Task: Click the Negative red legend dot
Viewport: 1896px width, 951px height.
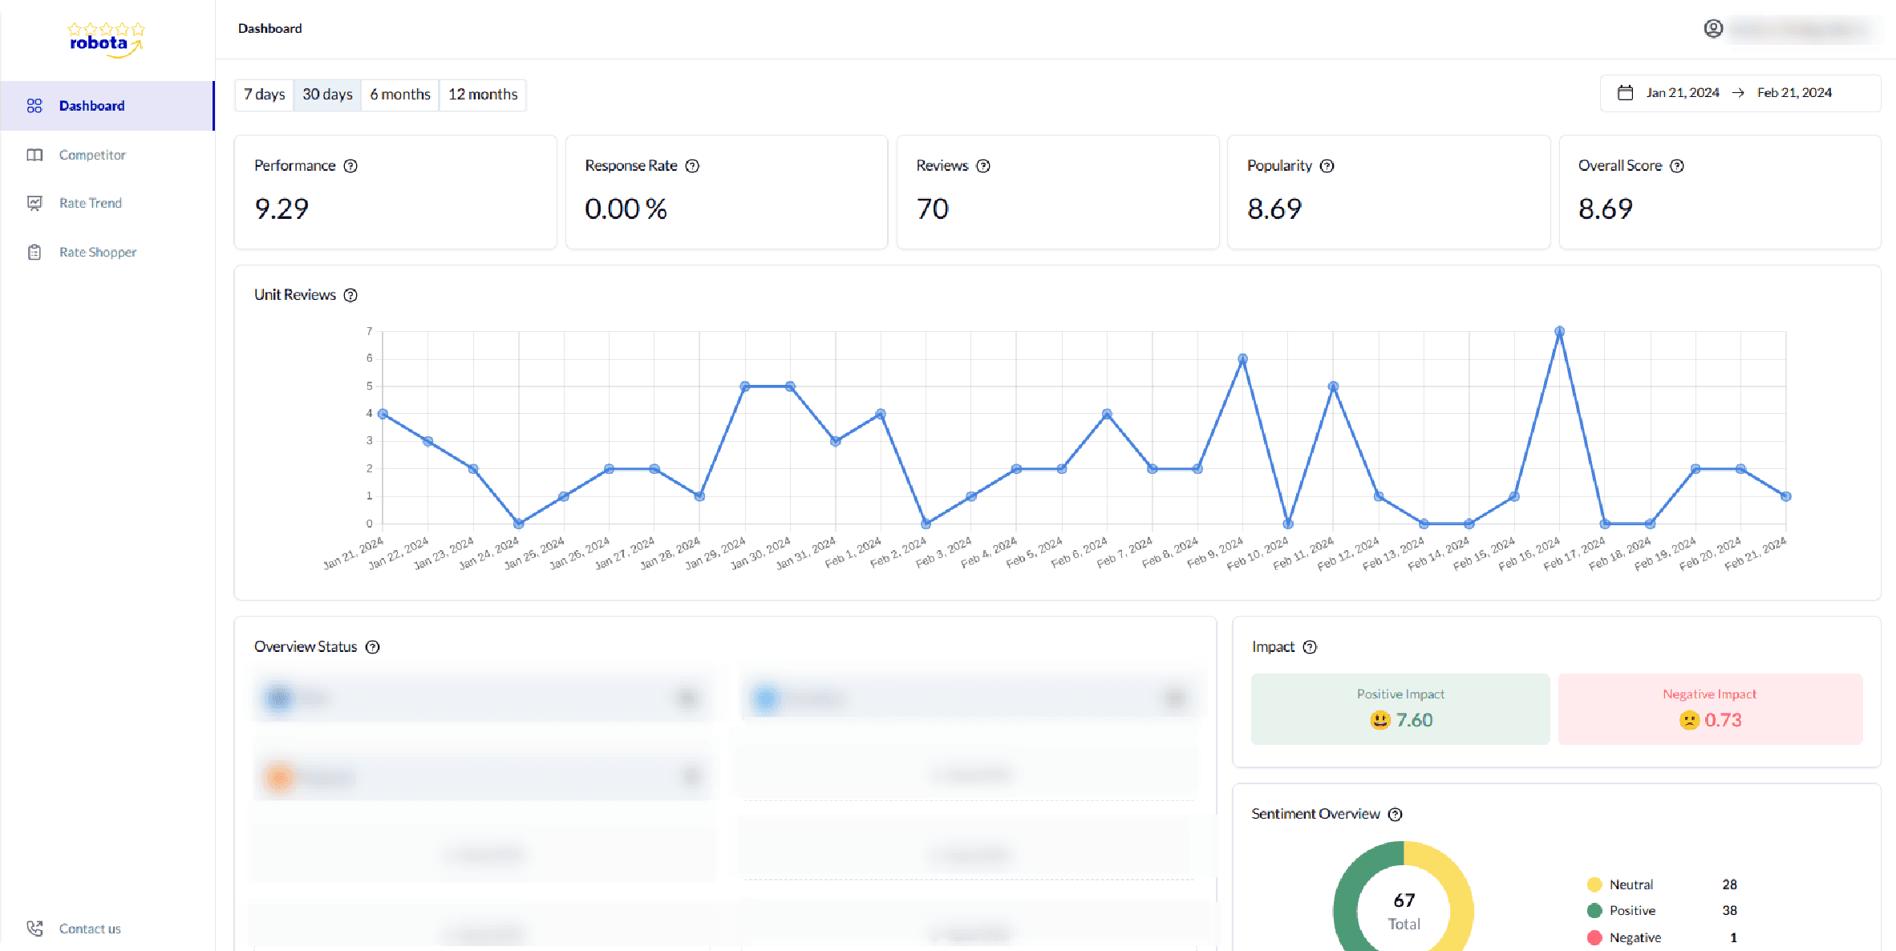Action: pyautogui.click(x=1594, y=937)
